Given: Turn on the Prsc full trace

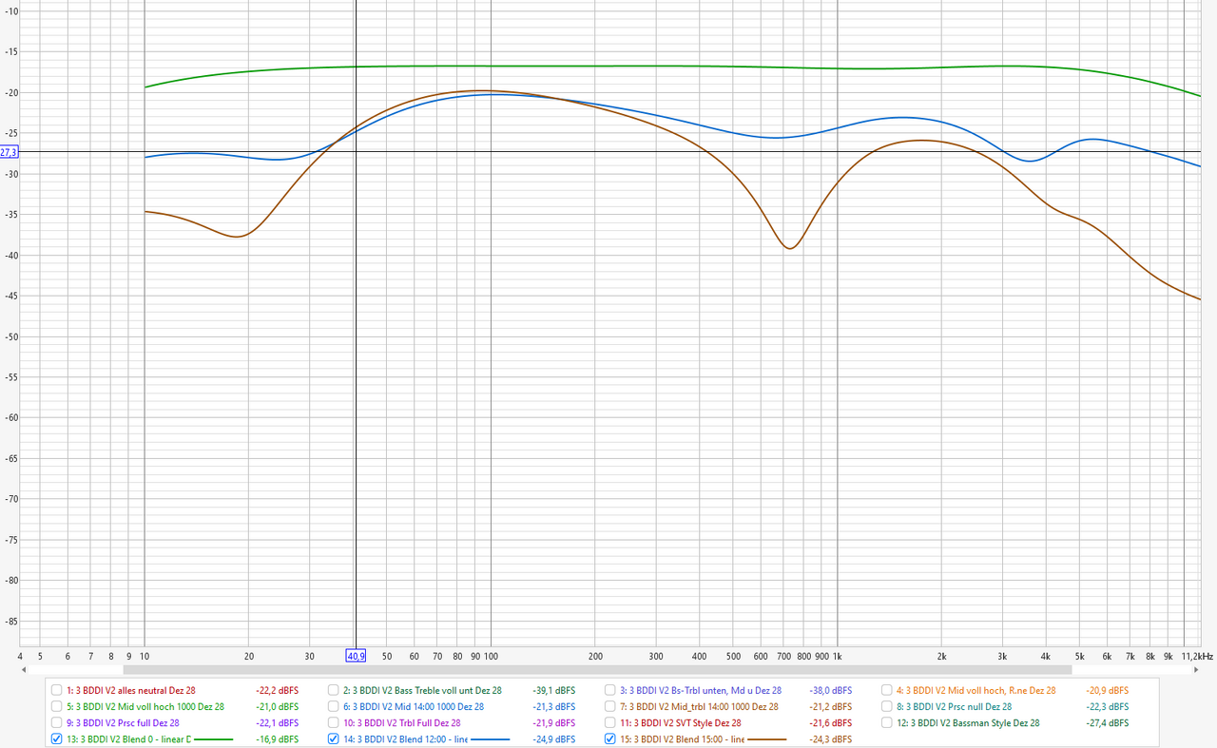Looking at the screenshot, I should [x=57, y=723].
